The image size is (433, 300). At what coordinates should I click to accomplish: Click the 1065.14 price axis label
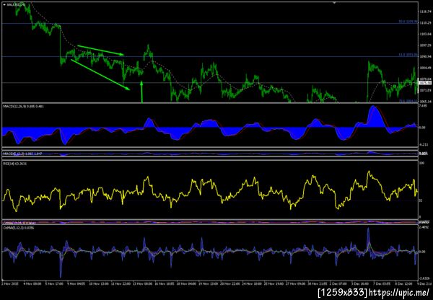pyautogui.click(x=426, y=102)
